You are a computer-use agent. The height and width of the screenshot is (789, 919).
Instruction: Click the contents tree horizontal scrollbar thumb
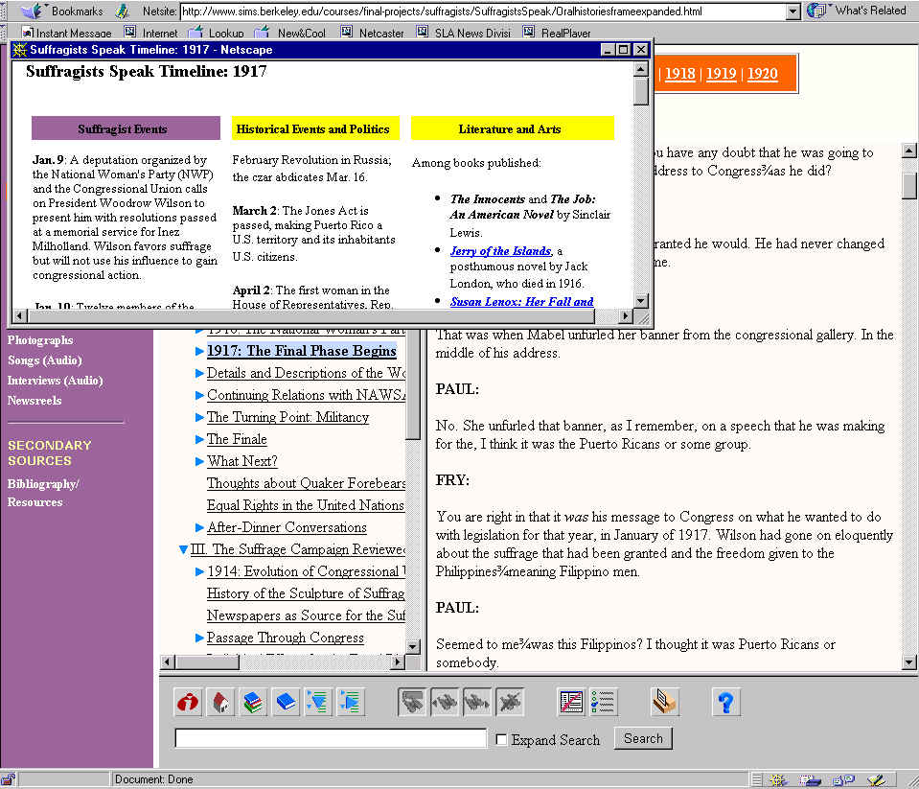pos(206,662)
